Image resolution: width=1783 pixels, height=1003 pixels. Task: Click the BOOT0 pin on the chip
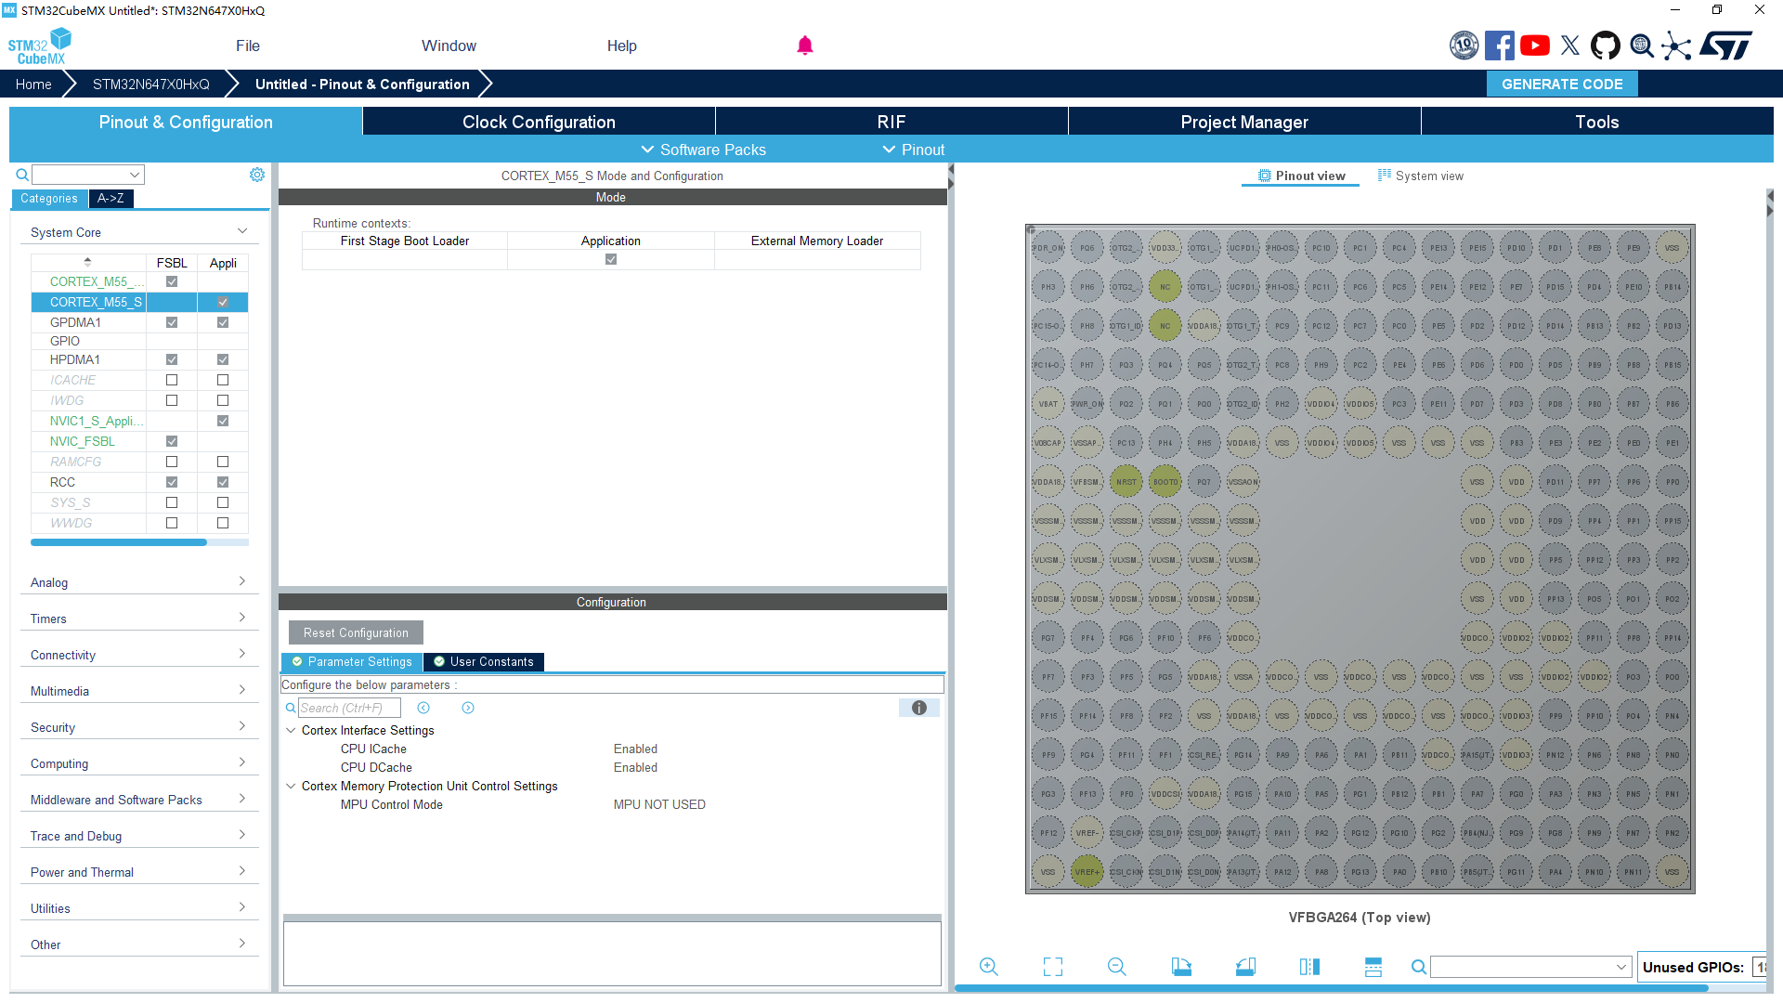[1165, 482]
